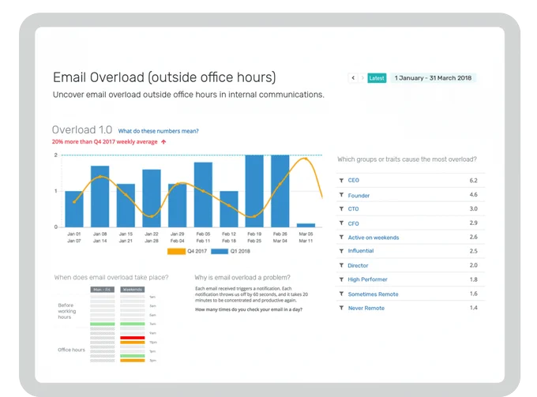Viewport: 537px width, 397px height.
Task: Click the filter icon beside Influential
Action: tap(341, 251)
